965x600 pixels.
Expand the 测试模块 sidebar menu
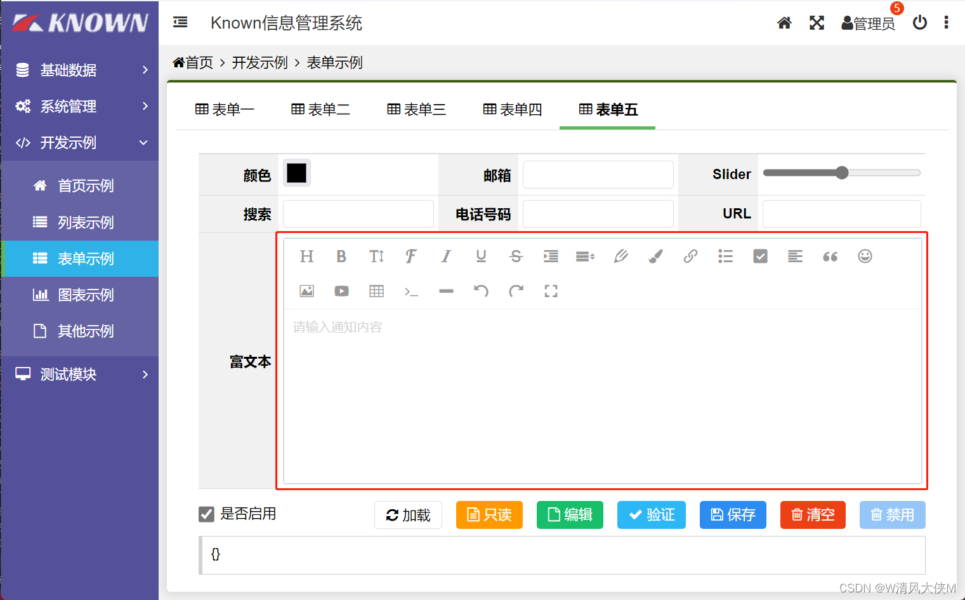pos(80,374)
